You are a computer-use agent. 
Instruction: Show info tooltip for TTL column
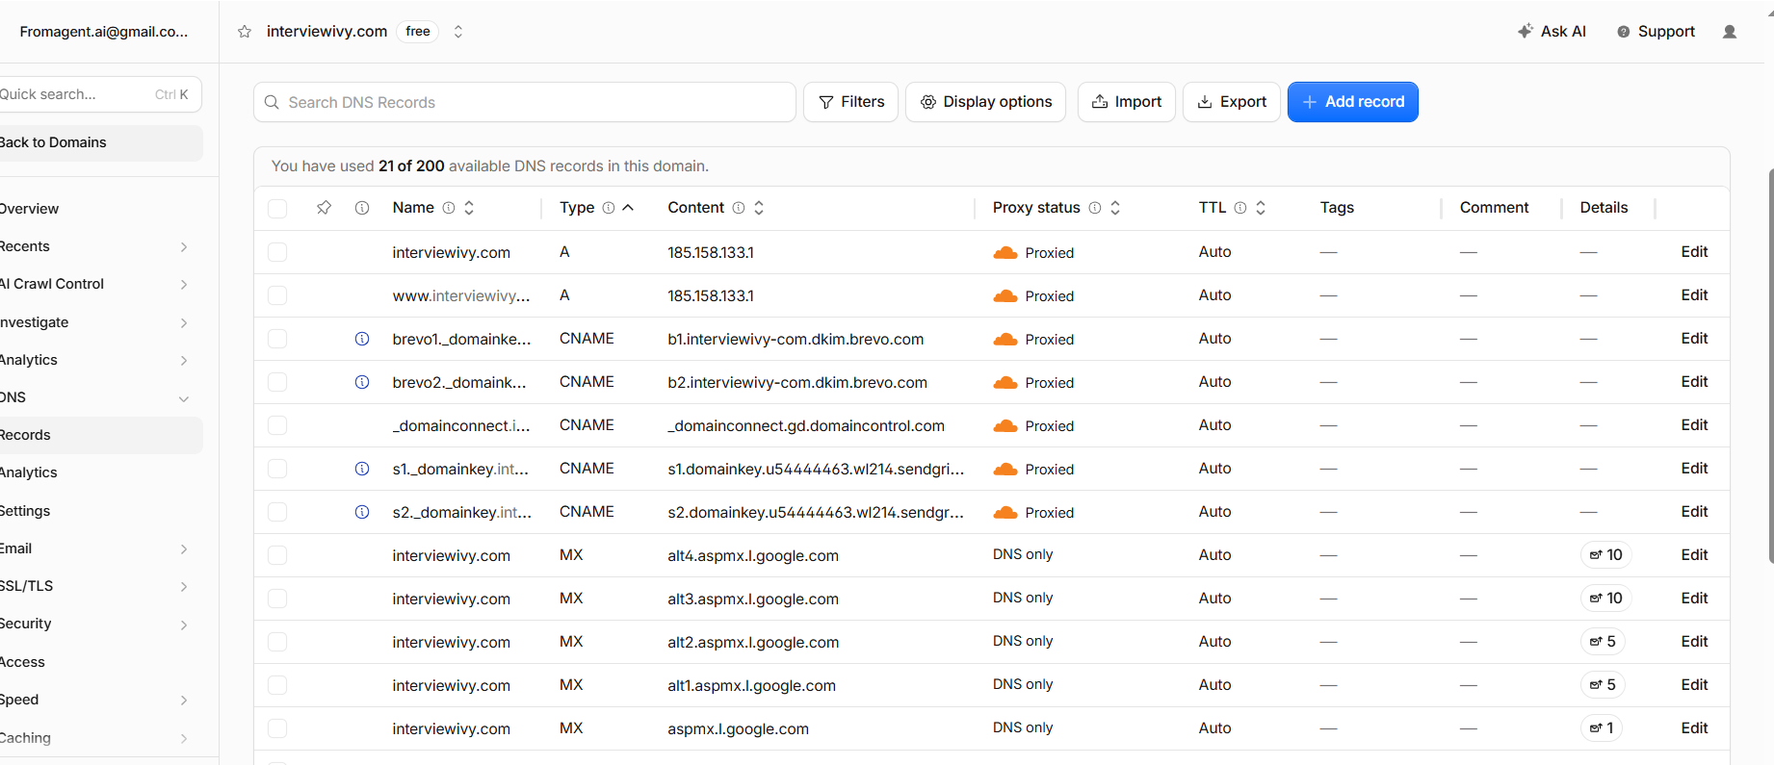click(x=1240, y=208)
